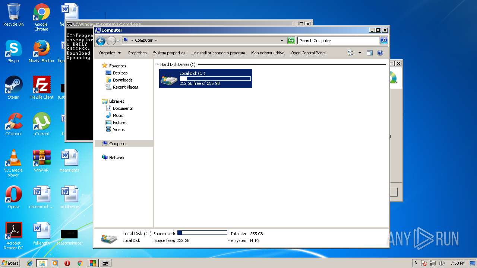Open VLC media player shortcut
Screen dimensions: 477x268
pos(13,163)
